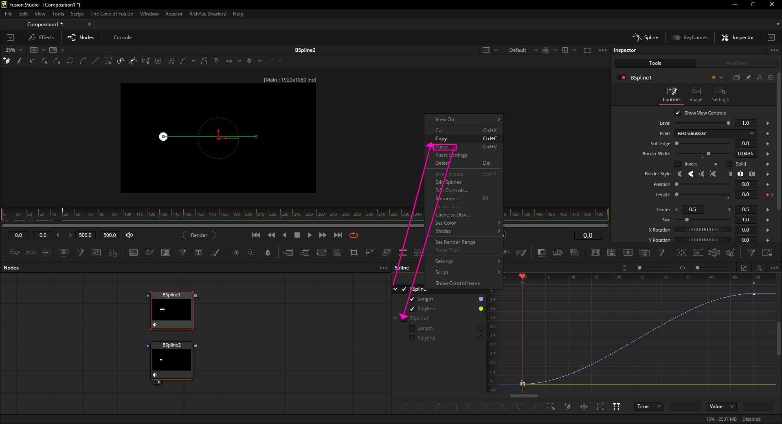Toggle the BSpline1 enable red dot switch
Viewport: 782px width, 424px height.
[x=622, y=77]
